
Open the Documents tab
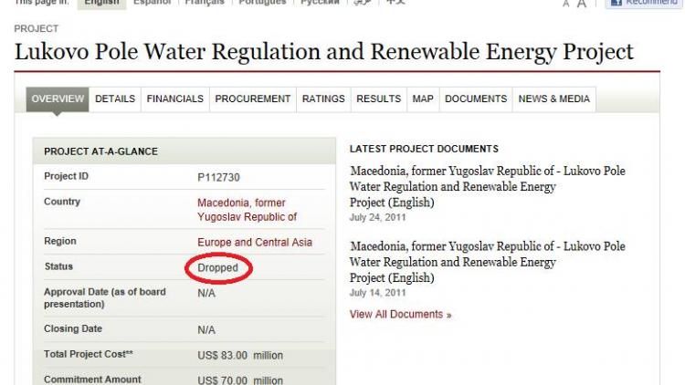[476, 99]
